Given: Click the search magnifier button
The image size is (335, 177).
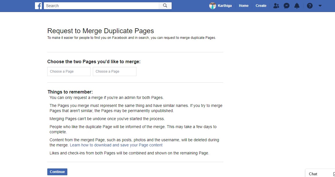Looking at the screenshot, I should (165, 6).
